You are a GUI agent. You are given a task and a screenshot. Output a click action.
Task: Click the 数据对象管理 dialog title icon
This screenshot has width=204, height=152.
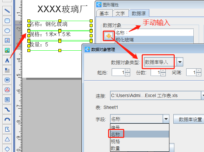click(87, 49)
